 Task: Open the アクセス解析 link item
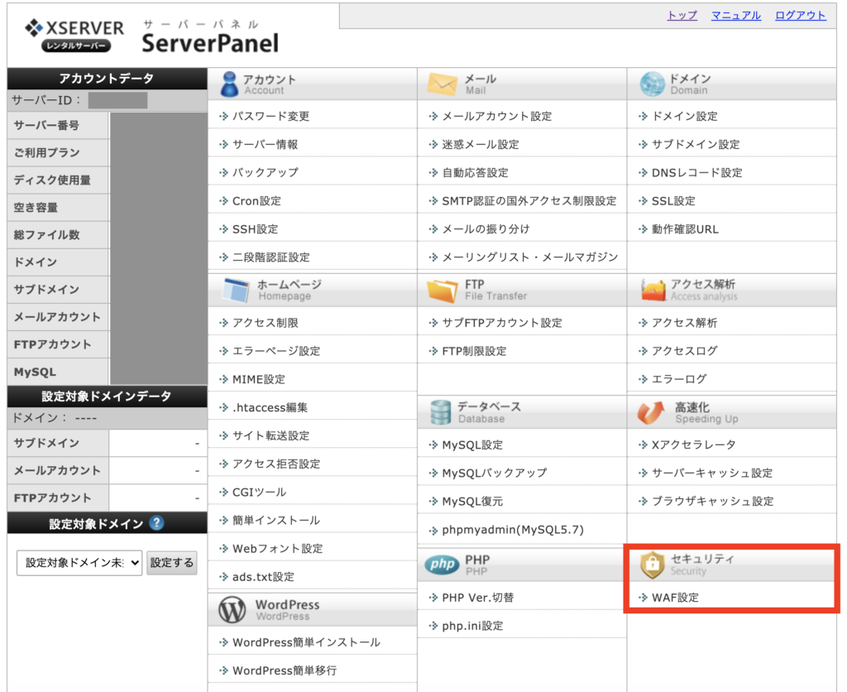point(684,323)
